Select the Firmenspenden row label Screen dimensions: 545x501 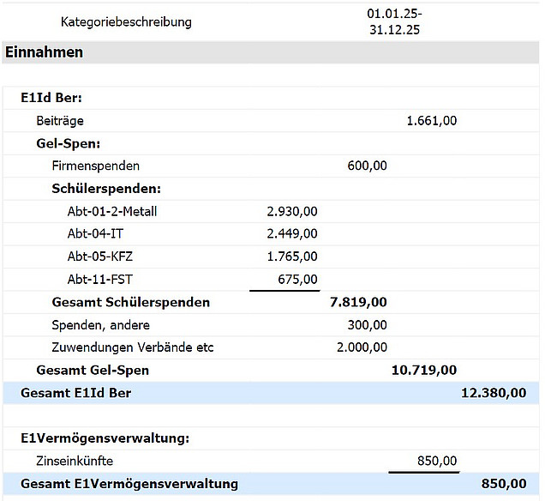coord(96,166)
